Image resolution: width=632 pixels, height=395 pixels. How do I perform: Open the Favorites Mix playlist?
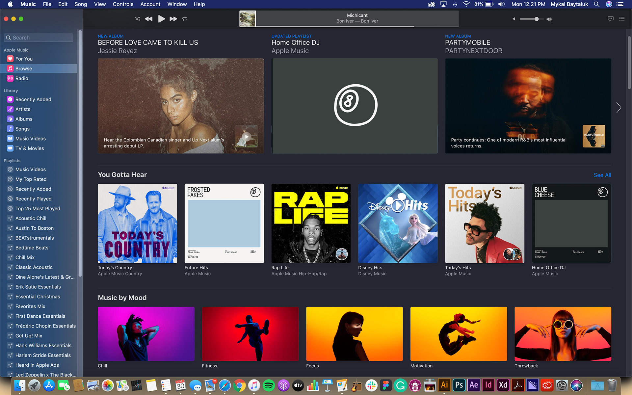click(39, 306)
